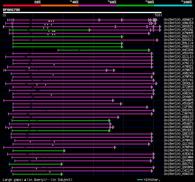195x182 pixels.
Task: Pick the UniRef100_C4CLF5 row label
Action: pos(179,171)
